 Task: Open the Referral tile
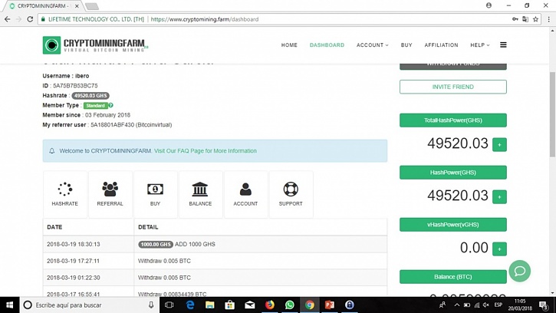(110, 193)
